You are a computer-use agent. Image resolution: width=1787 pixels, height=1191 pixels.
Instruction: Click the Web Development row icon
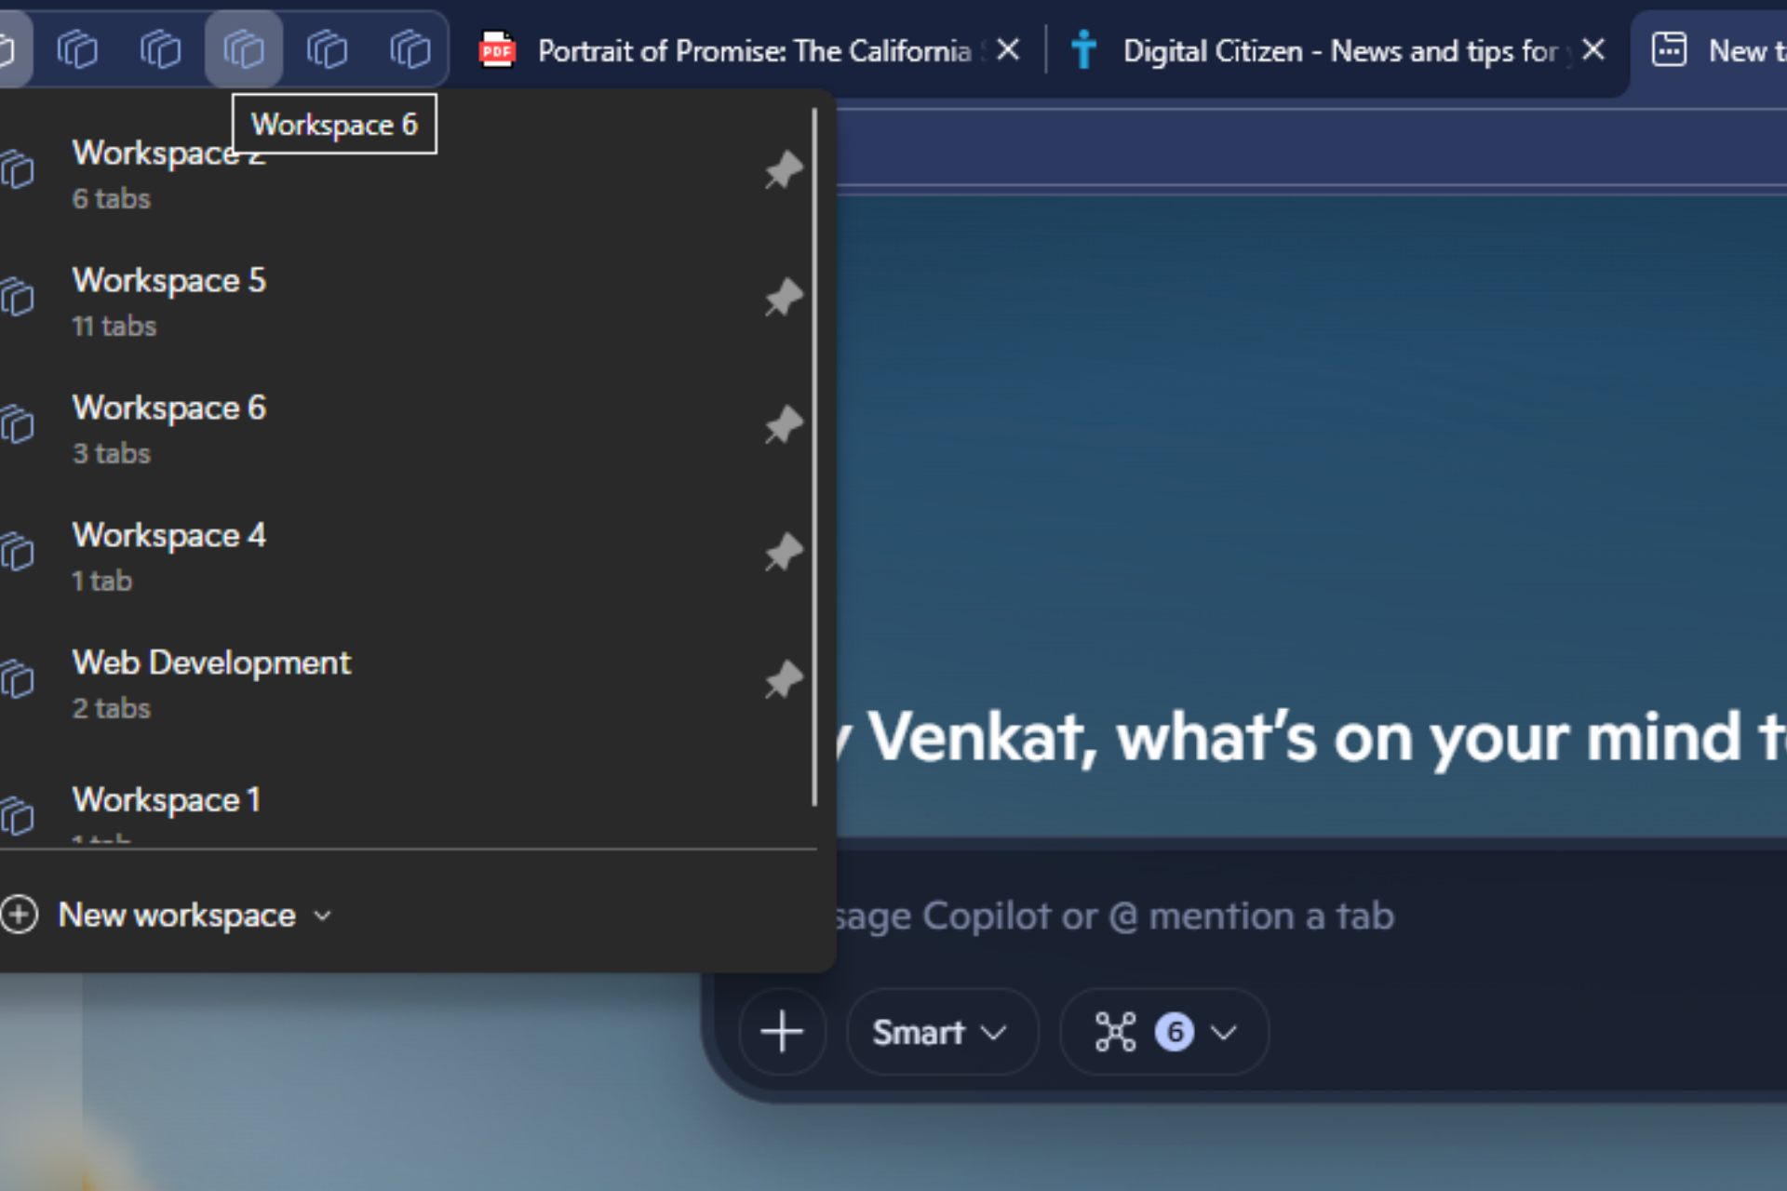[x=17, y=680]
